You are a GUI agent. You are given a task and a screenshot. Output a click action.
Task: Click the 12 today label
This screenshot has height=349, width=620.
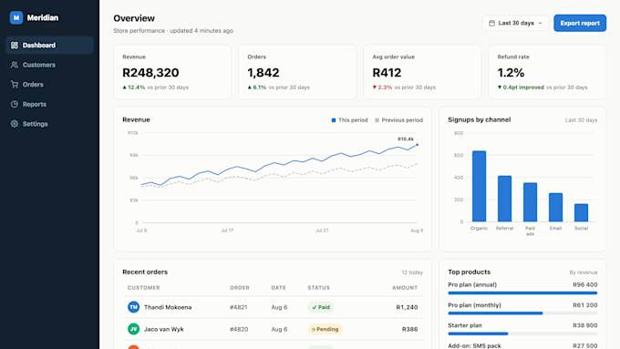click(412, 272)
